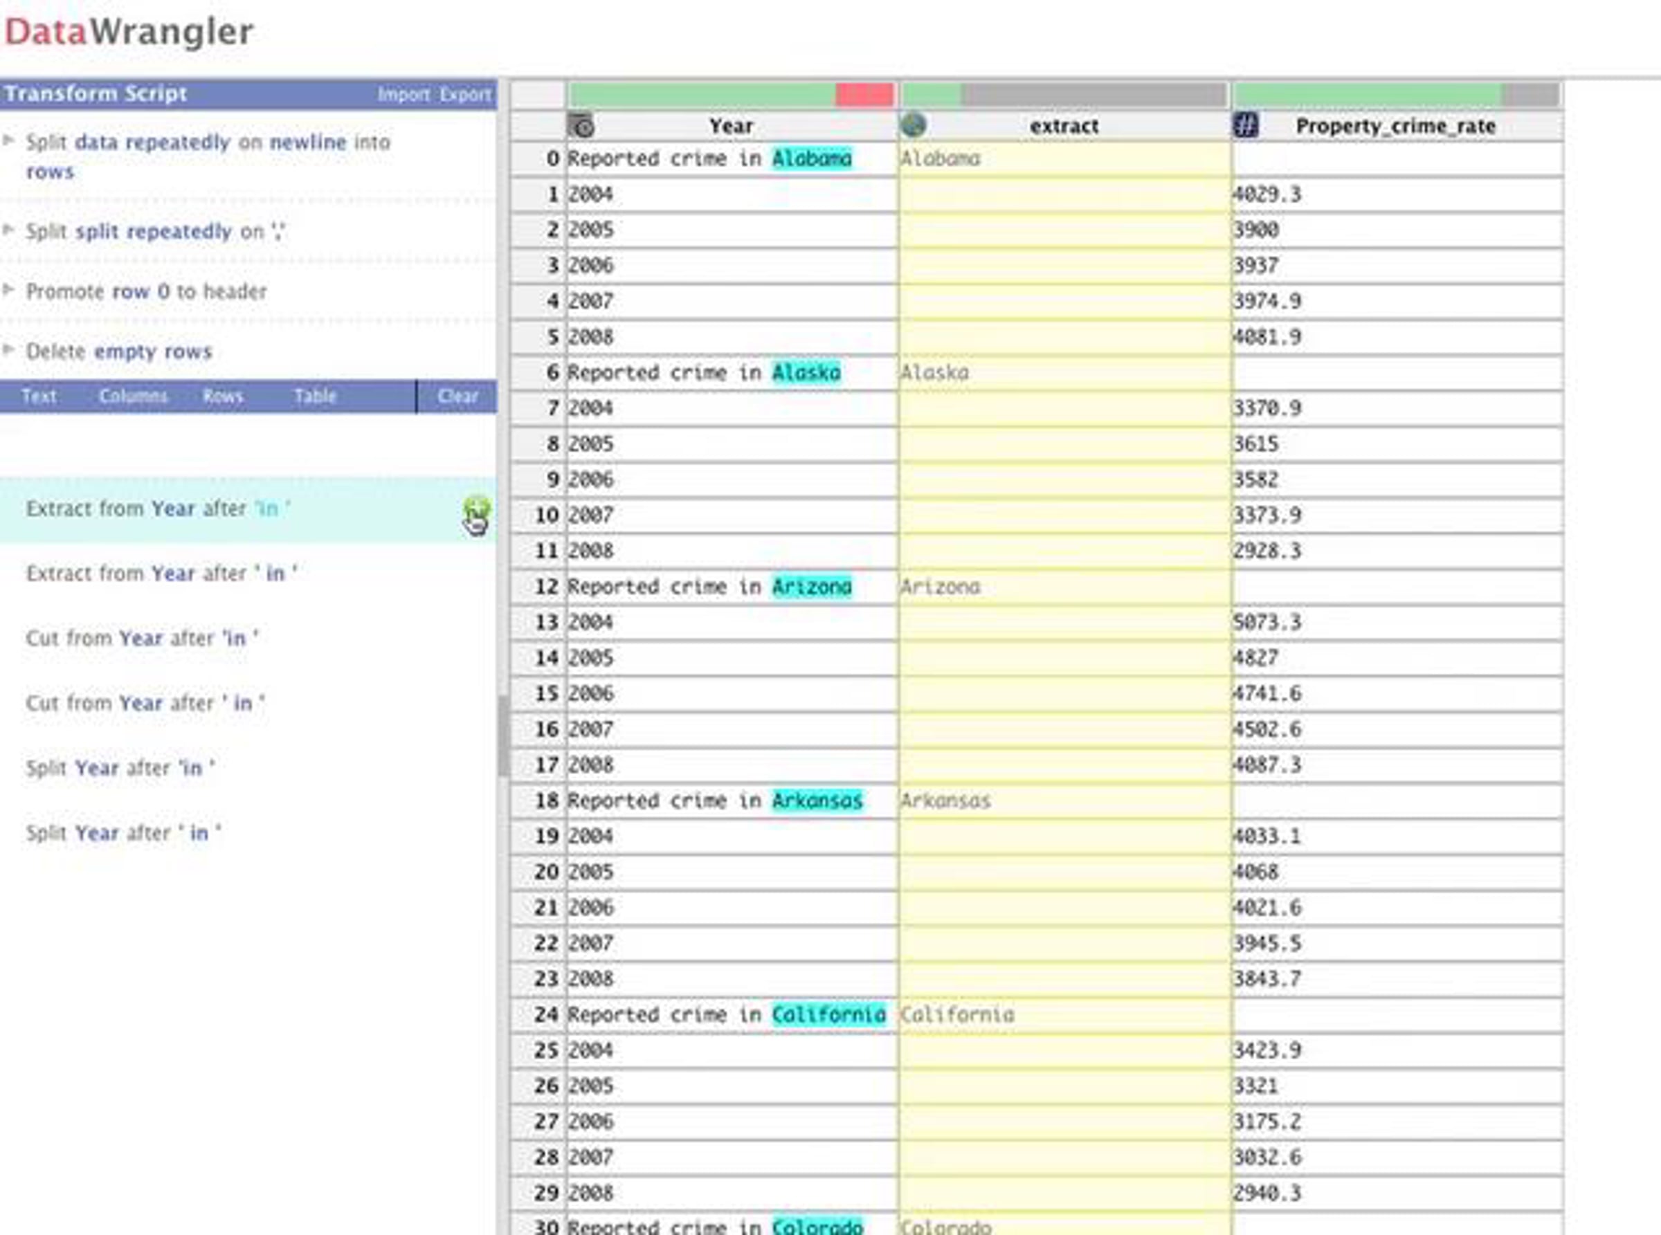1661x1235 pixels.
Task: Click the value 4033.1 cell
Action: 1398,836
